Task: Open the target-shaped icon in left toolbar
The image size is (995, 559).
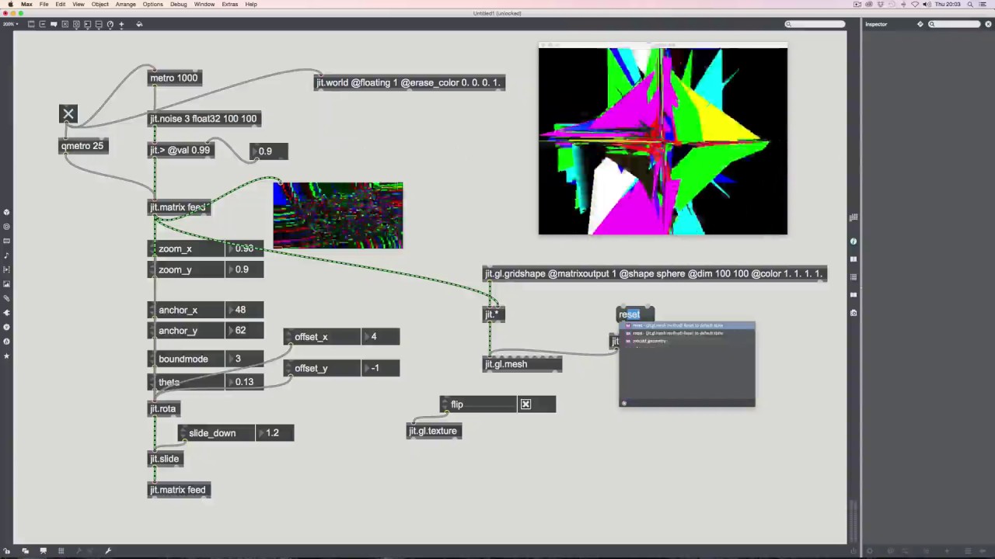Action: pyautogui.click(x=7, y=227)
